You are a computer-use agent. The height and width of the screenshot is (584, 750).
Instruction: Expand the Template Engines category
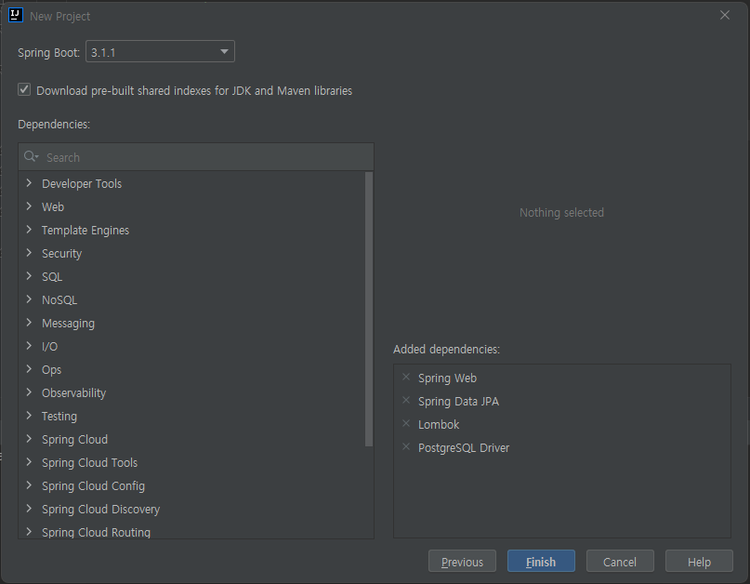coord(29,230)
